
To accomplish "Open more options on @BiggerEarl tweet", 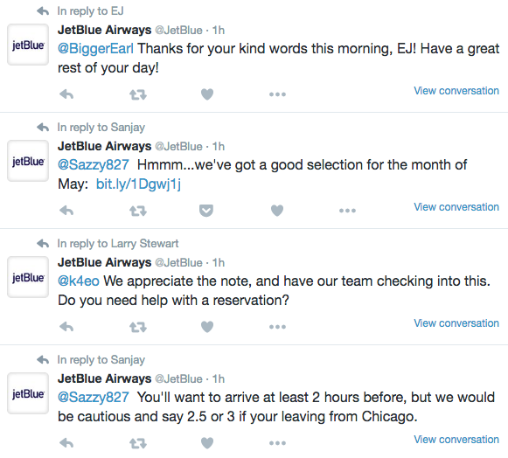I will [x=277, y=94].
